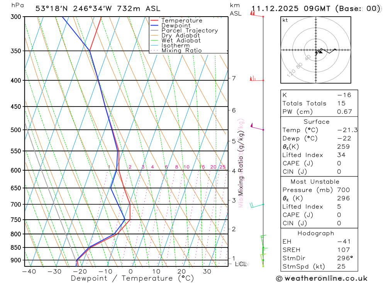Click the teal wind barb at 700 hPa
386x283 pixels.
point(257,205)
